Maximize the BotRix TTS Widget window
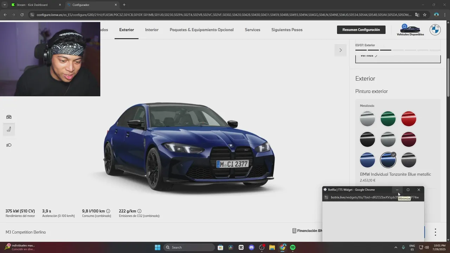450x253 pixels. click(408, 190)
